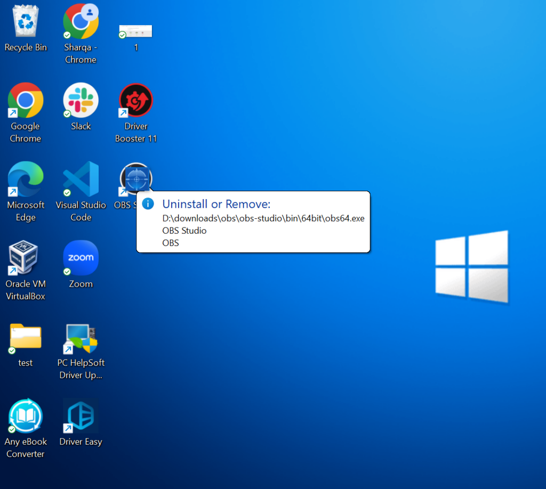Select the OBS Studio desktop shortcut
This screenshot has height=489, width=546.
point(136,179)
